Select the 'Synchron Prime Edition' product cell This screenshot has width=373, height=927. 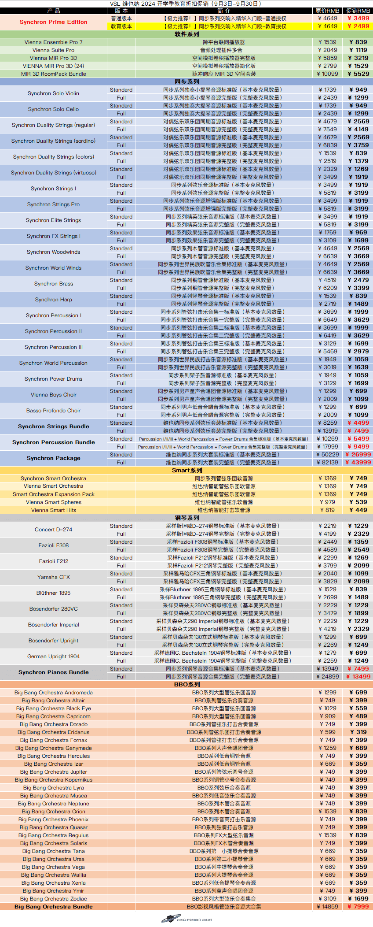tap(54, 22)
